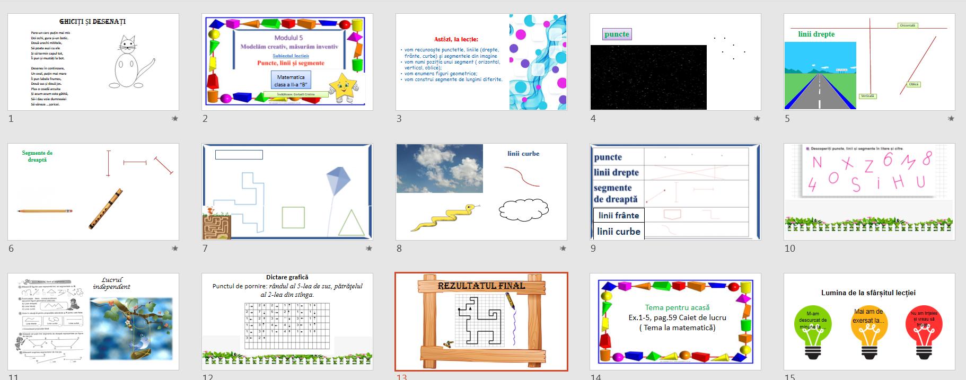Viewport: 966px width, 380px height.
Task: Choose the slide with the pencil and flute
Action: click(93, 192)
